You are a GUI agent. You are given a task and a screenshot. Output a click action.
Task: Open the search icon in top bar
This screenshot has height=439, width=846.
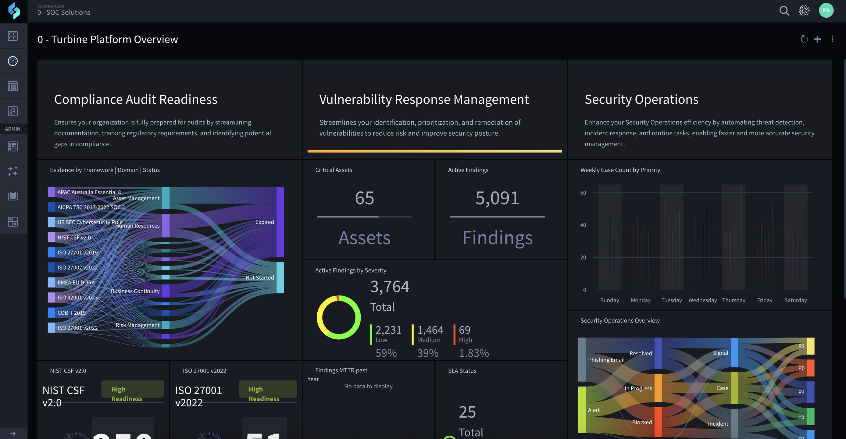pos(784,11)
